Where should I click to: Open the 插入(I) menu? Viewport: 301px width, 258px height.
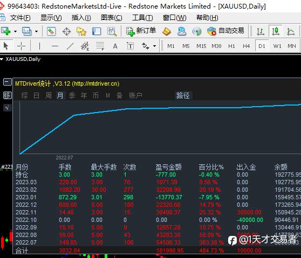tap(81, 18)
